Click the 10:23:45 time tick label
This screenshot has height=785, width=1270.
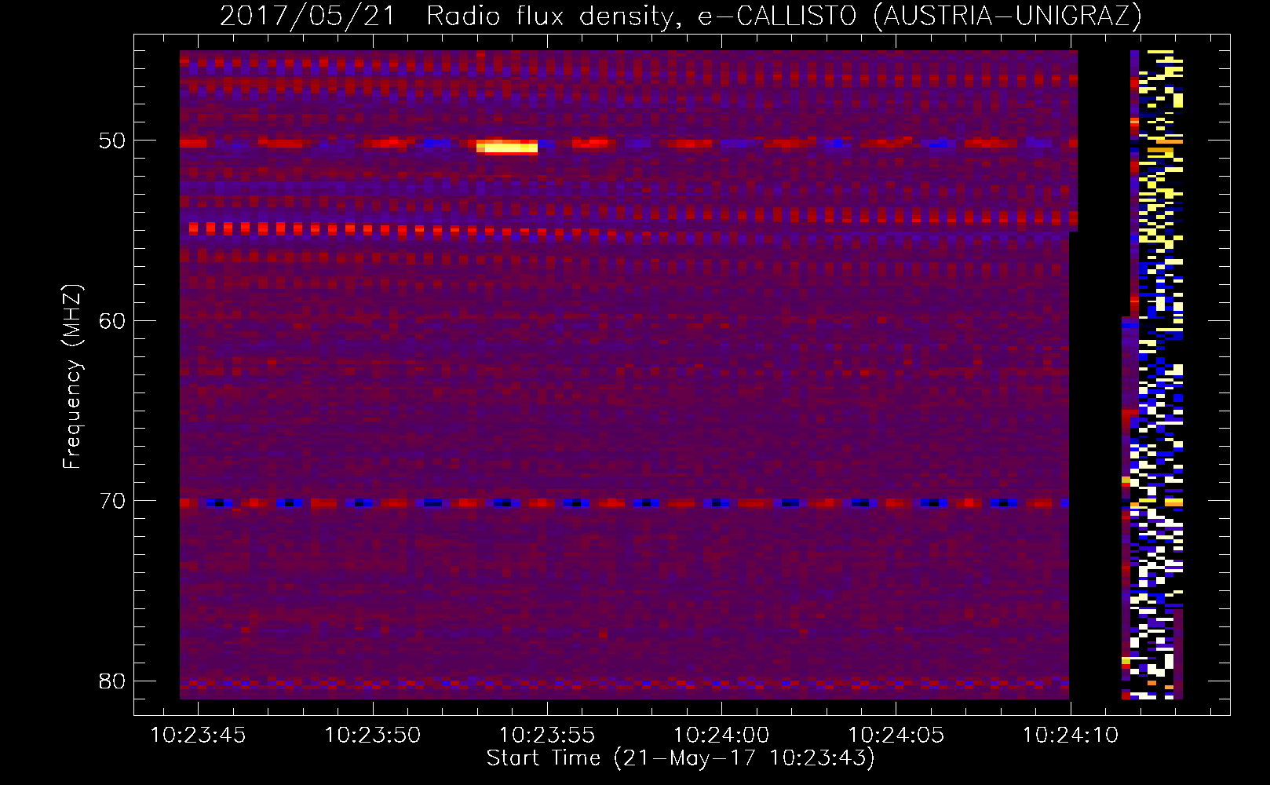tap(198, 736)
